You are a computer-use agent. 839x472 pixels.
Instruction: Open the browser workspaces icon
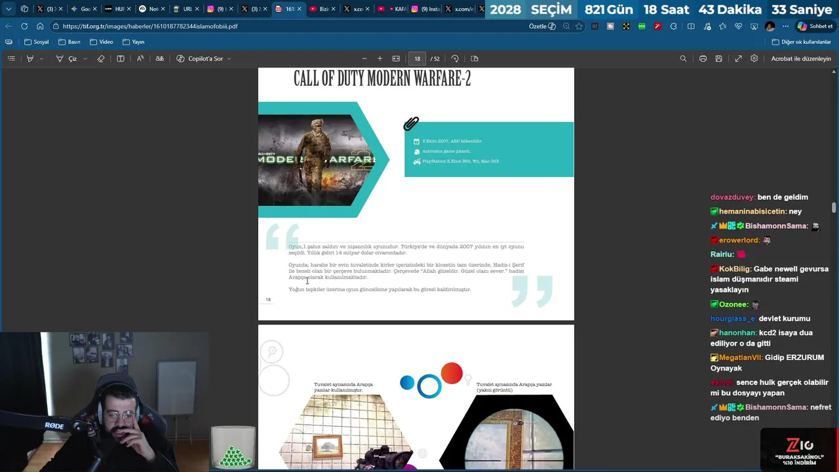24,9
